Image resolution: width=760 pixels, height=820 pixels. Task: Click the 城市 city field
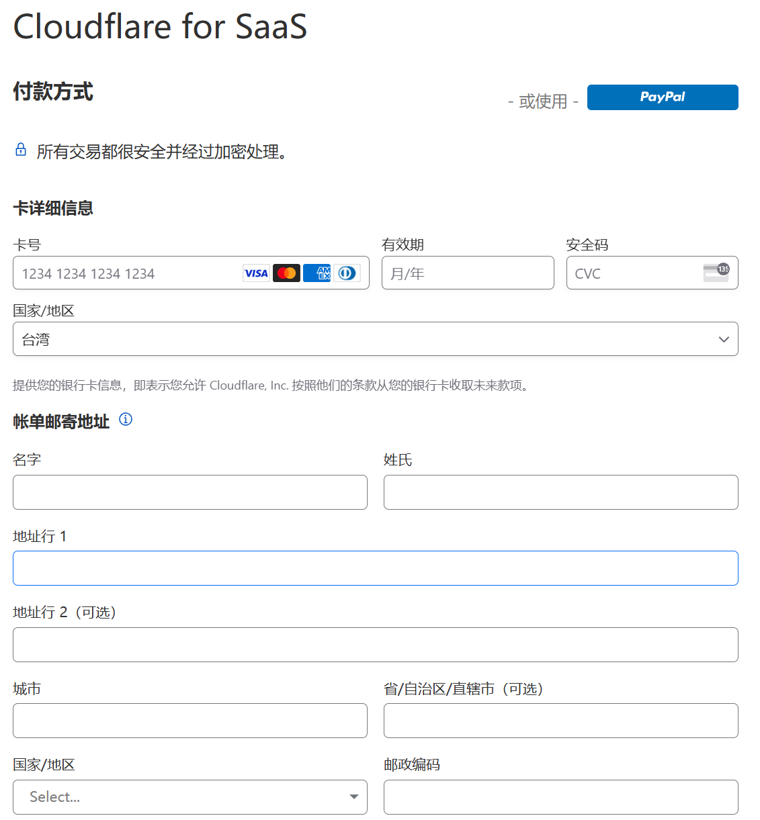point(190,721)
